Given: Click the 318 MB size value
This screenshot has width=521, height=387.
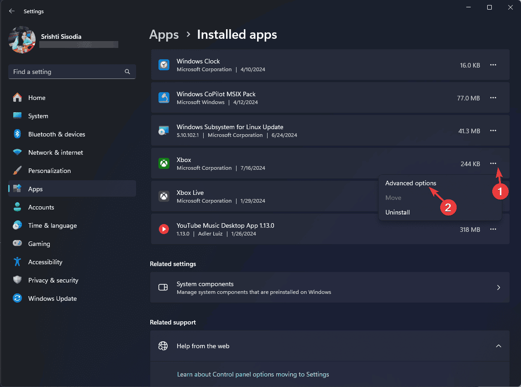Looking at the screenshot, I should [470, 230].
